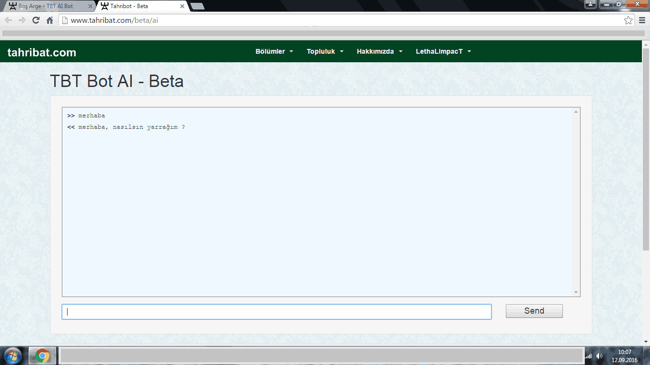Open the Chrome hamburger menu

coord(642,20)
